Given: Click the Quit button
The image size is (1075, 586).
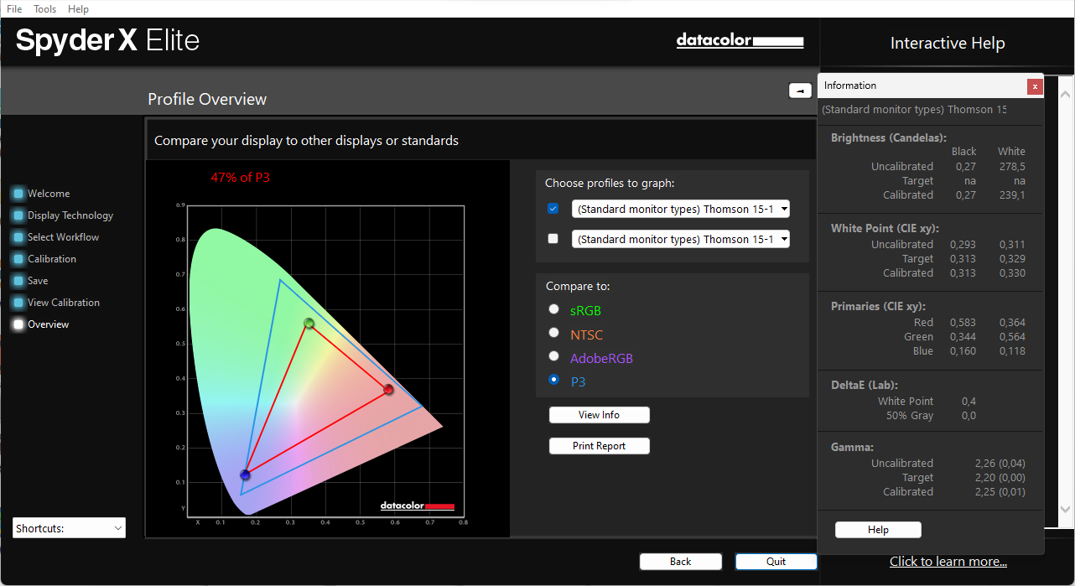Looking at the screenshot, I should tap(776, 562).
